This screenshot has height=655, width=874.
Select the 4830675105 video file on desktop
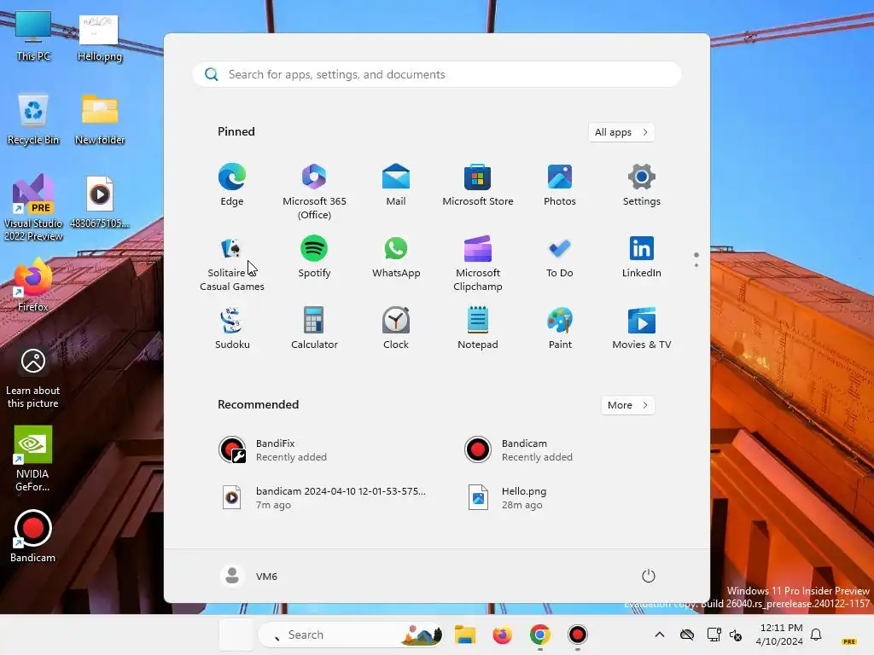click(x=99, y=201)
